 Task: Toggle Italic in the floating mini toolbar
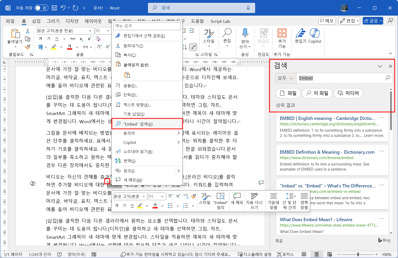[124, 206]
